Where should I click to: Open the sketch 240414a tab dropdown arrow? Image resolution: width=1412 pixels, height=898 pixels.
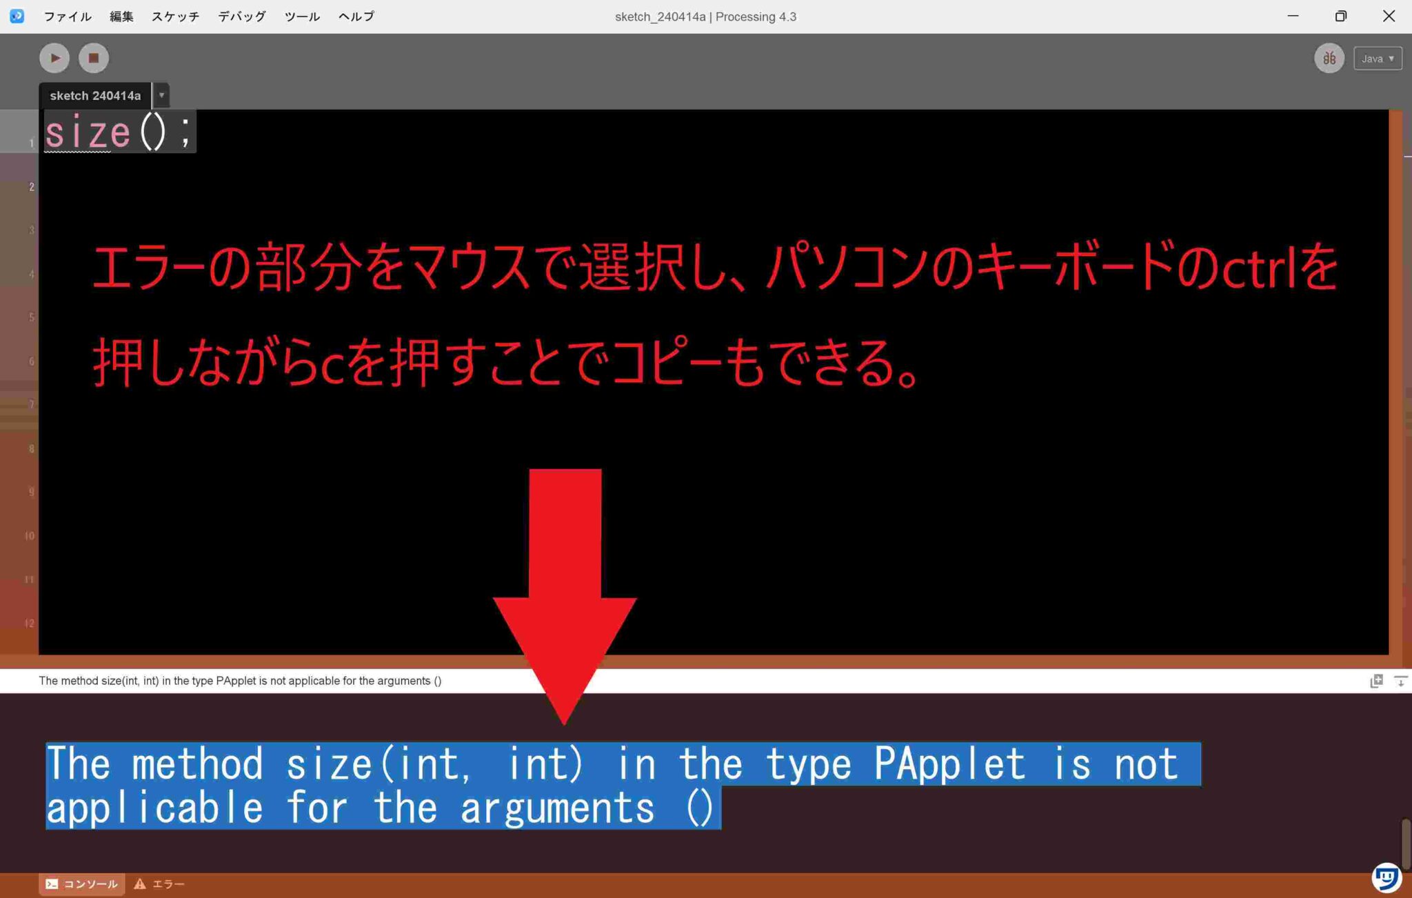[x=161, y=95]
